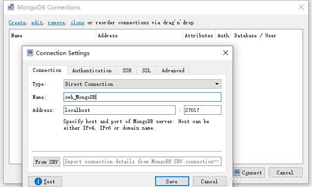Click the Name column header
The image size is (312, 187).
pos(52,35)
